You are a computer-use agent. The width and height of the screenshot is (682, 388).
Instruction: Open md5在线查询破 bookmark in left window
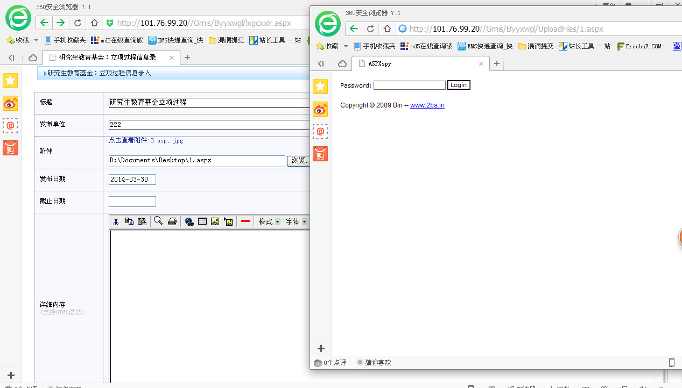point(117,40)
